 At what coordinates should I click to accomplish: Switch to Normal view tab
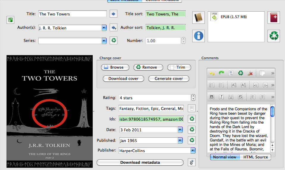(225, 157)
